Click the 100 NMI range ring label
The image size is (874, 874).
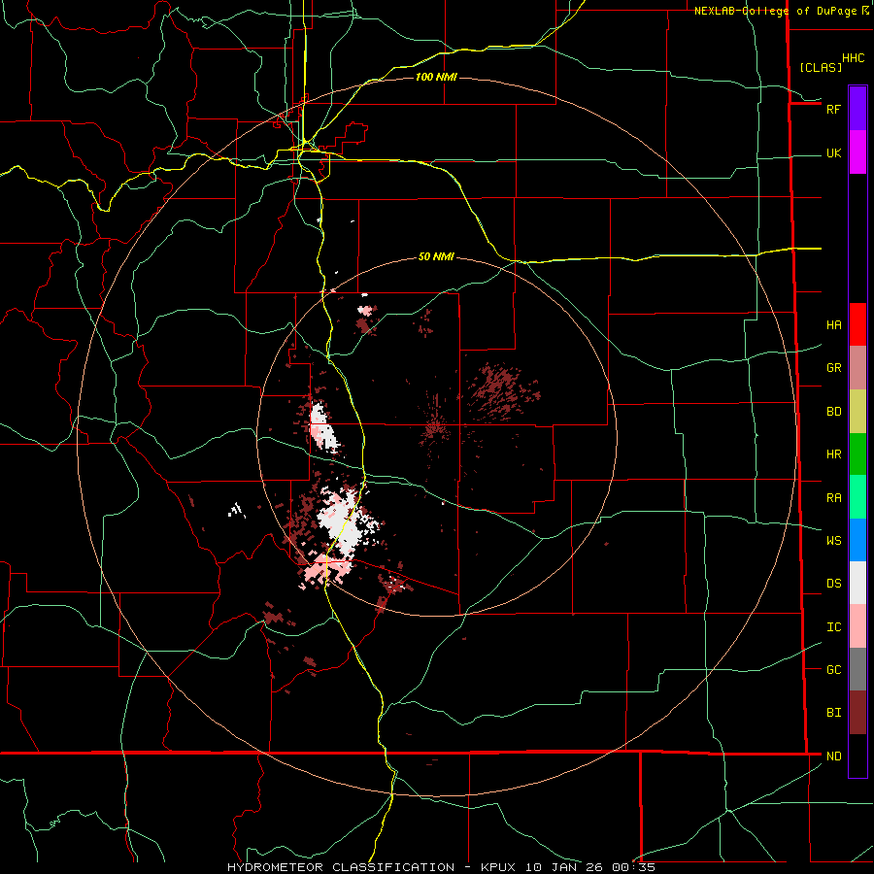[436, 77]
